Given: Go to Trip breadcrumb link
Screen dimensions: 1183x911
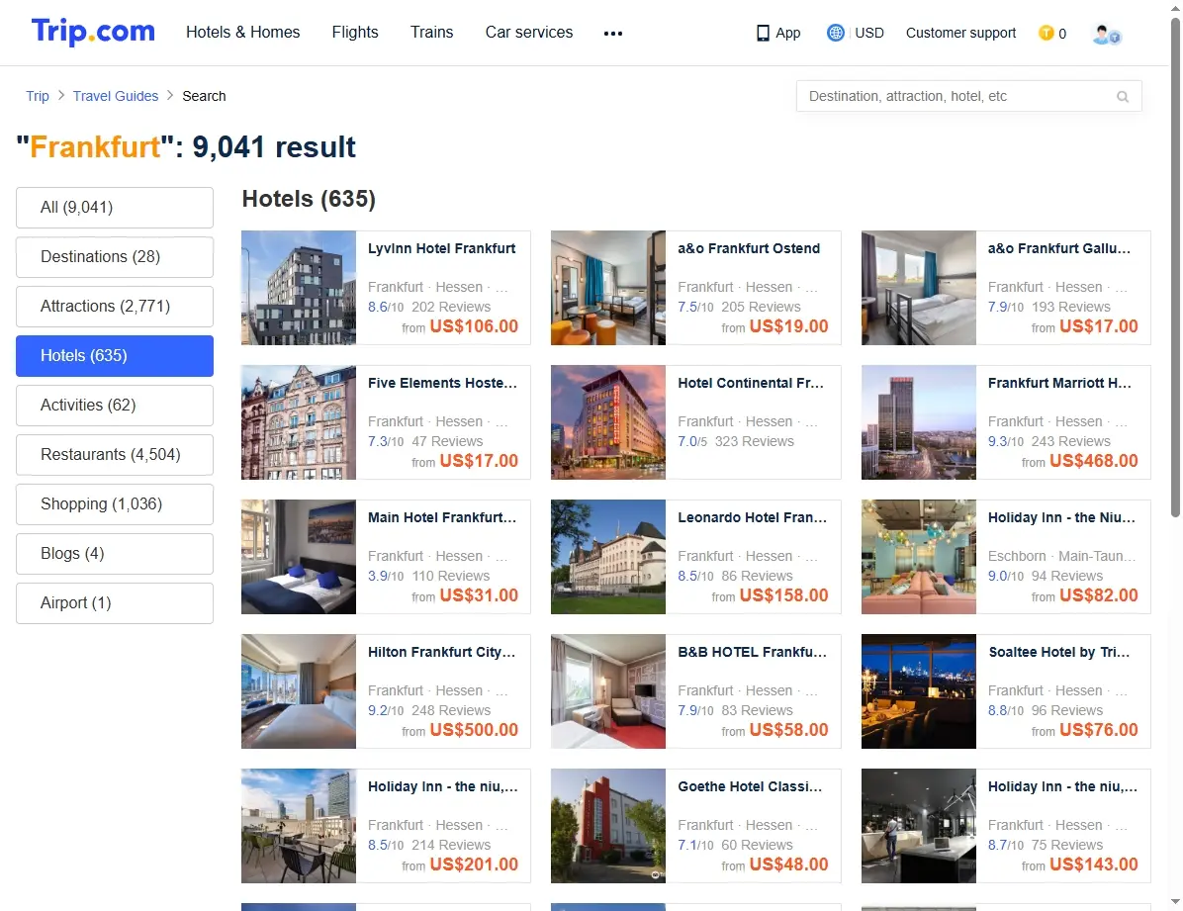Looking at the screenshot, I should (x=37, y=96).
